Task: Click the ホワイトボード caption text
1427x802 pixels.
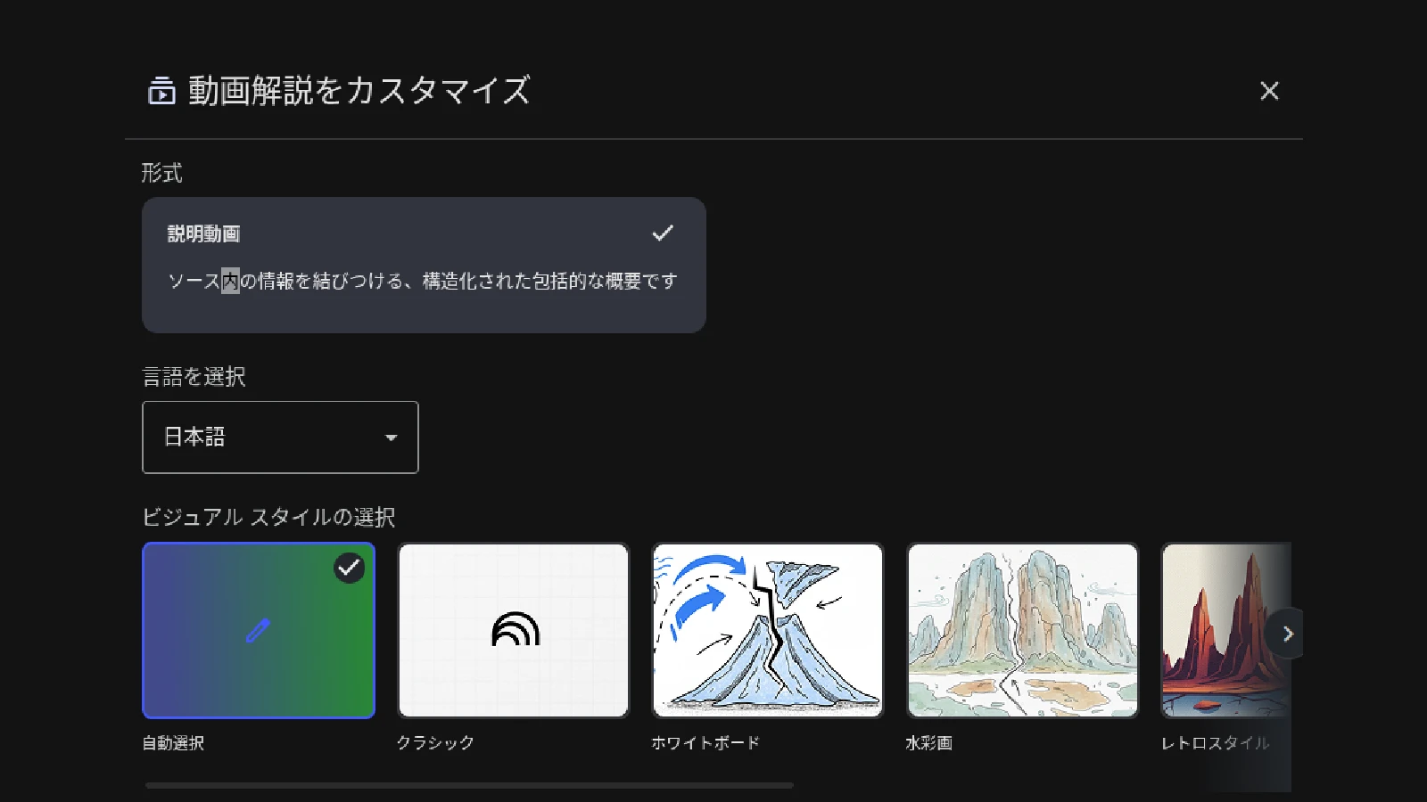Action: coord(705,742)
